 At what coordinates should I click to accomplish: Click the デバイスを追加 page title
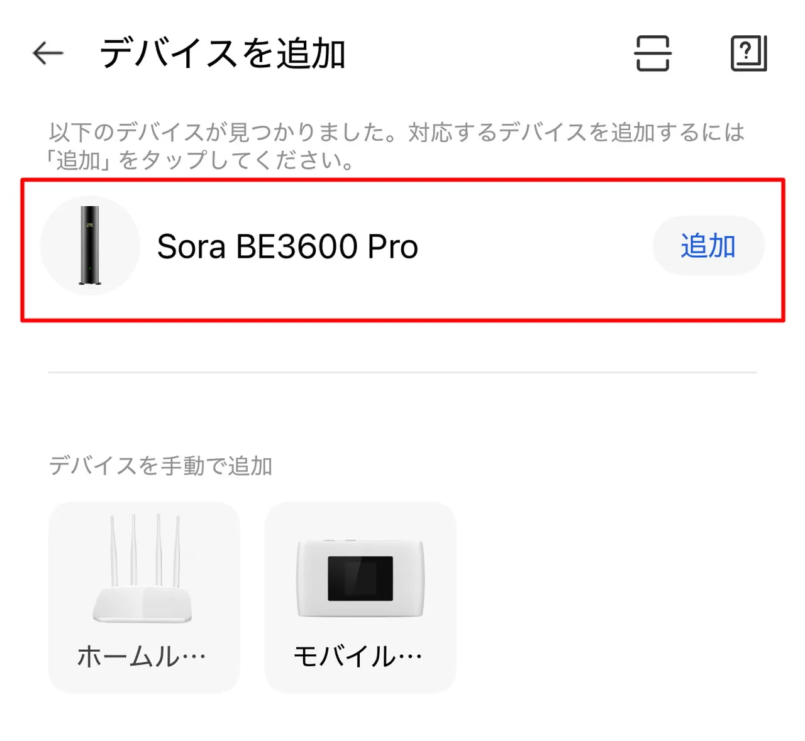(x=223, y=53)
